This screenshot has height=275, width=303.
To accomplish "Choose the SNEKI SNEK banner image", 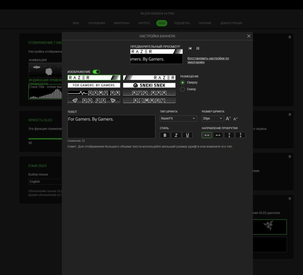I will [149, 85].
